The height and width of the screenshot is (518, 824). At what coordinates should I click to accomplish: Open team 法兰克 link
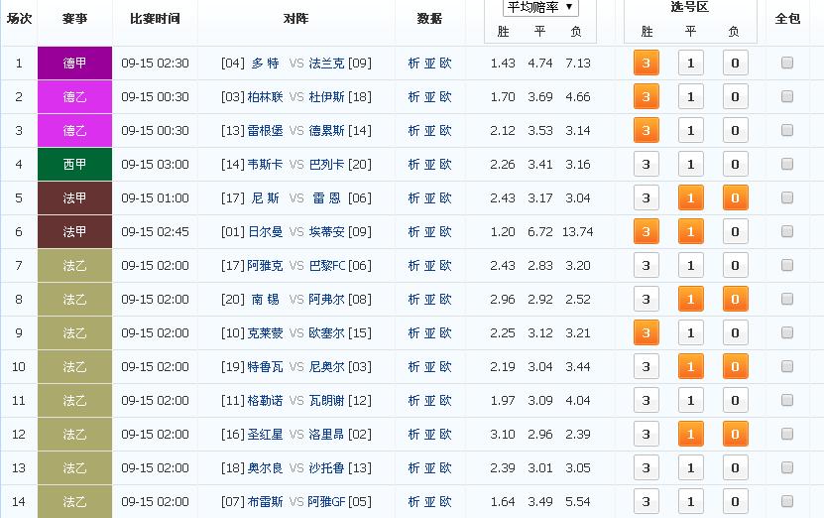coord(327,64)
